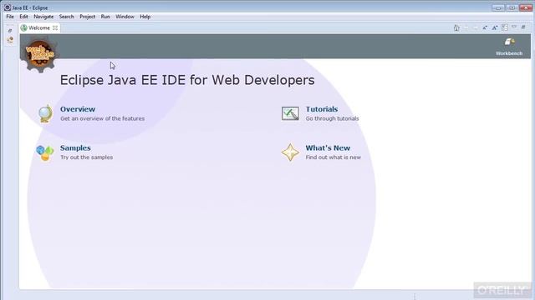Navigate back with the Welcome toolbar left arrow
The image size is (535, 300).
coord(466,27)
